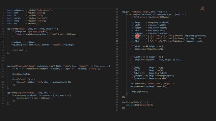Click line number 49 in the gutter
Image resolution: width=216 pixels, height=121 pixels.
117,41
